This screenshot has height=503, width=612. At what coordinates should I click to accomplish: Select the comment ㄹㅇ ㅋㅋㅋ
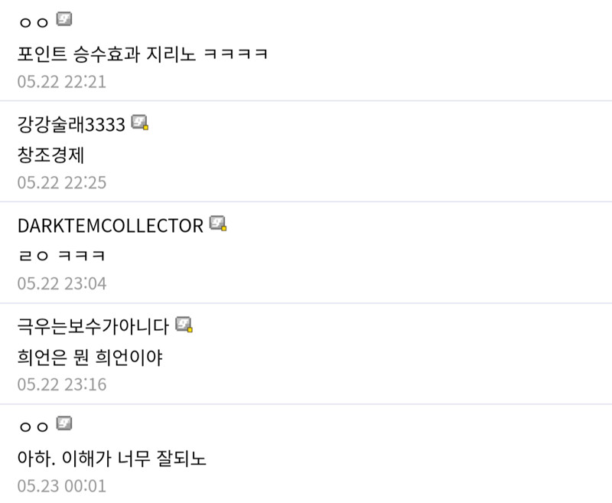(60, 256)
